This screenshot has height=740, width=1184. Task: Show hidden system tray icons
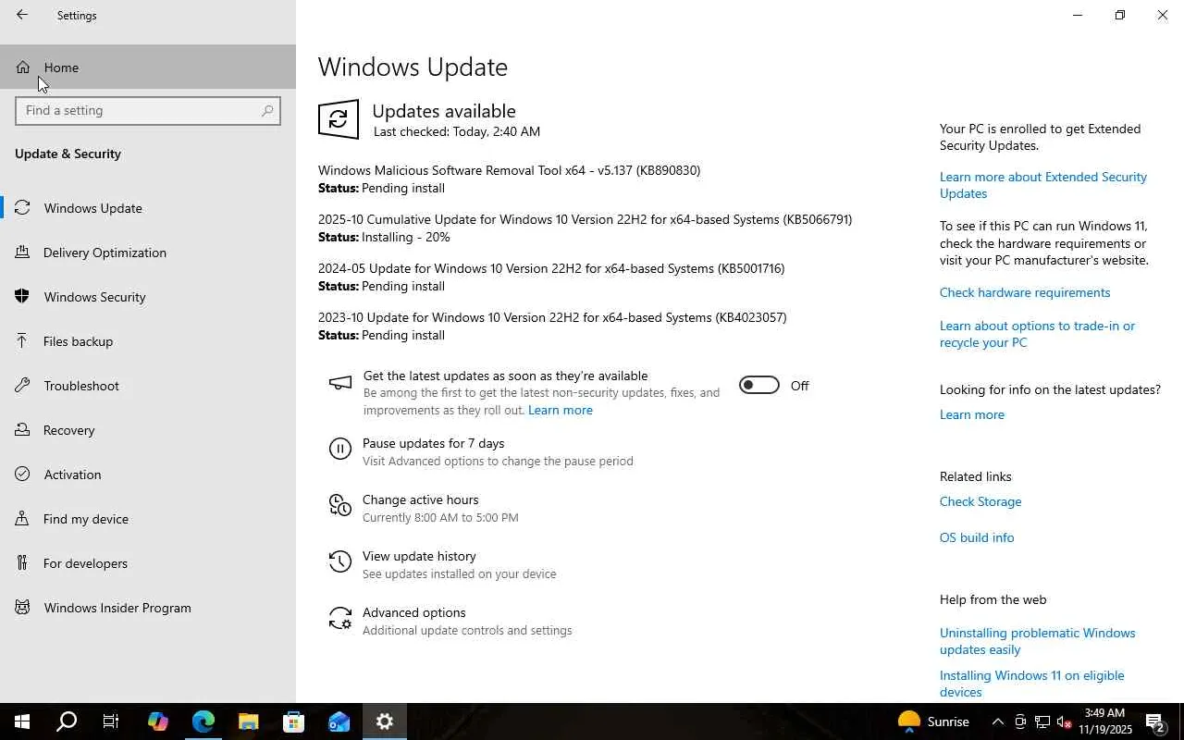click(997, 721)
